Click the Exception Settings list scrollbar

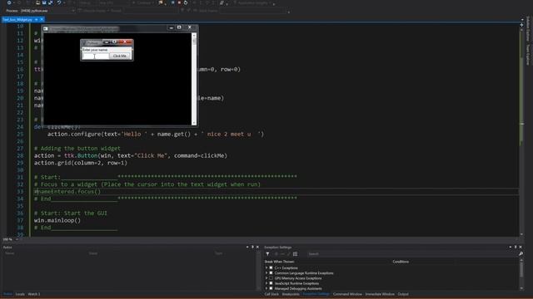coord(521,275)
